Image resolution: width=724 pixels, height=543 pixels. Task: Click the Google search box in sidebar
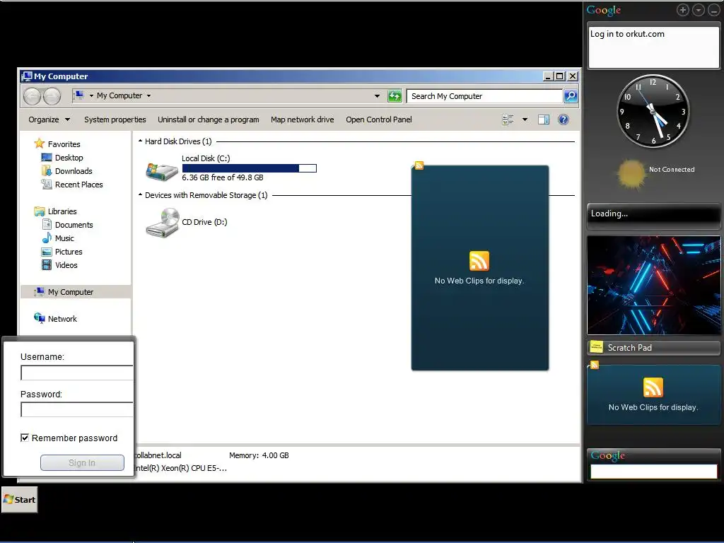653,472
